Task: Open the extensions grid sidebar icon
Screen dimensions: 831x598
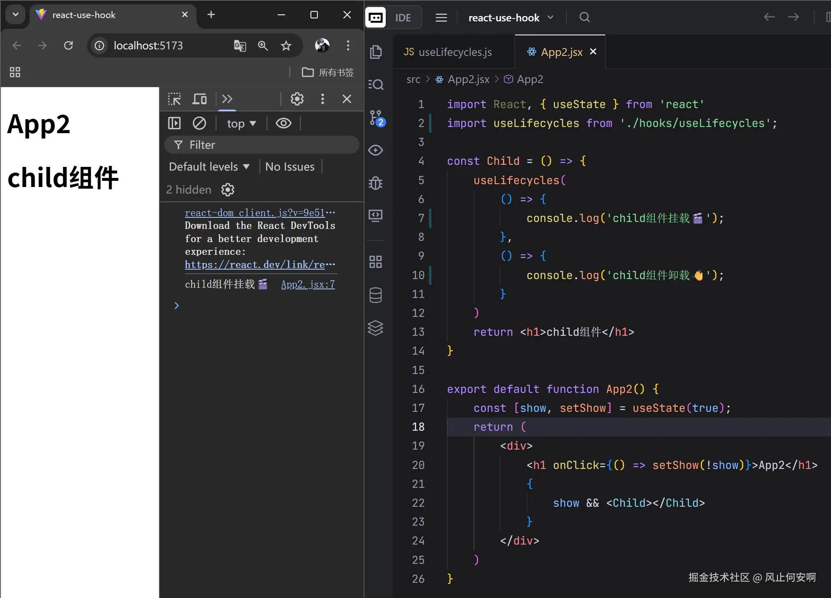Action: coord(376,261)
